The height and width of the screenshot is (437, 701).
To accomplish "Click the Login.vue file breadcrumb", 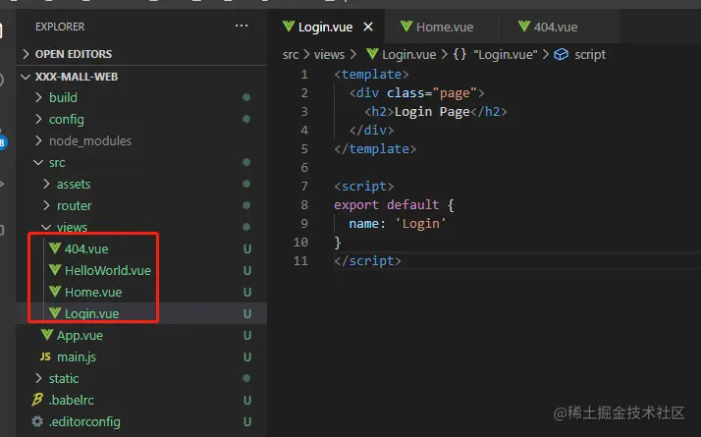I will point(408,55).
